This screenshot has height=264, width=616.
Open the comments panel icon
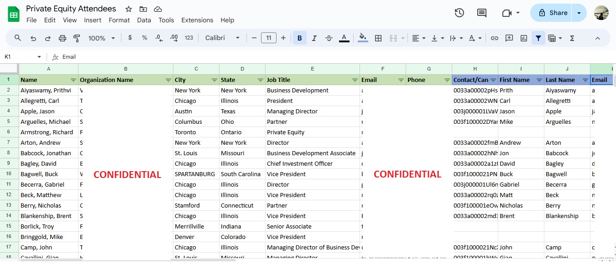[482, 13]
